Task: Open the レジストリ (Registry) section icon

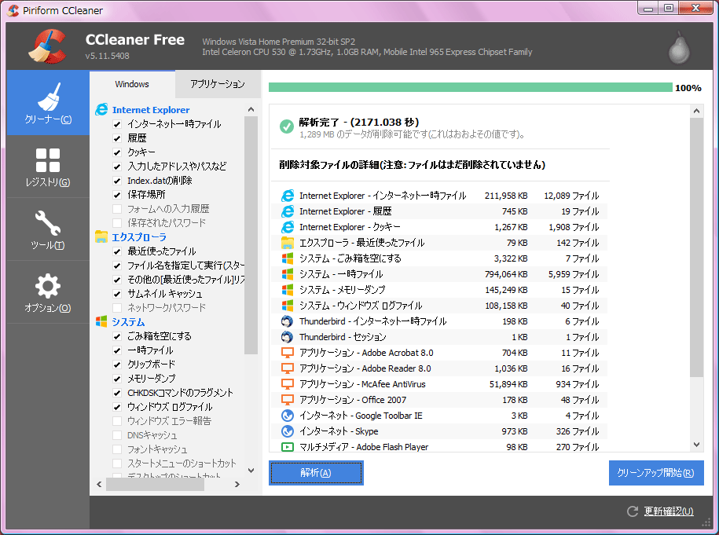Action: point(48,160)
